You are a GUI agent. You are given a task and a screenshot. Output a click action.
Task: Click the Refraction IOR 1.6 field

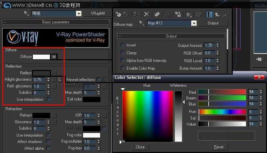90,116
